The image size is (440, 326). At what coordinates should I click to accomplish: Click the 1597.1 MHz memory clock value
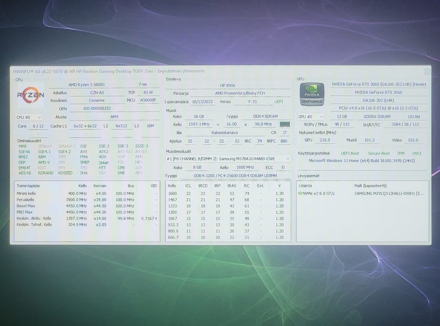point(199,124)
